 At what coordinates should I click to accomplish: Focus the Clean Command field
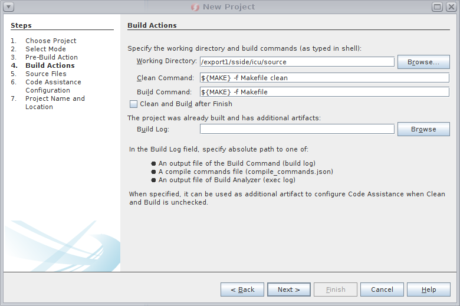point(324,78)
